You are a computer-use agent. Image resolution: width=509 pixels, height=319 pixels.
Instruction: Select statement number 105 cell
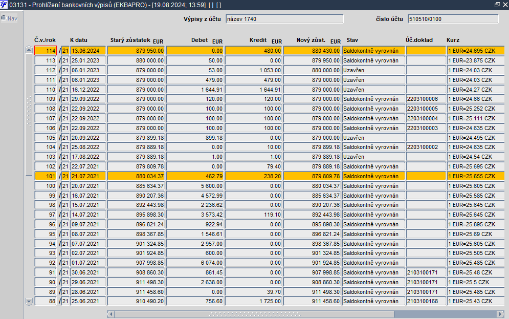(x=46, y=138)
